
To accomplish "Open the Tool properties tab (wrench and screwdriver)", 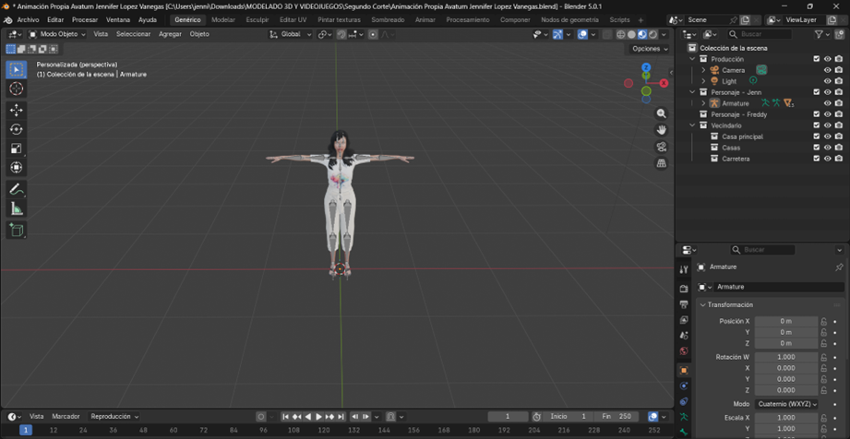I will click(684, 269).
